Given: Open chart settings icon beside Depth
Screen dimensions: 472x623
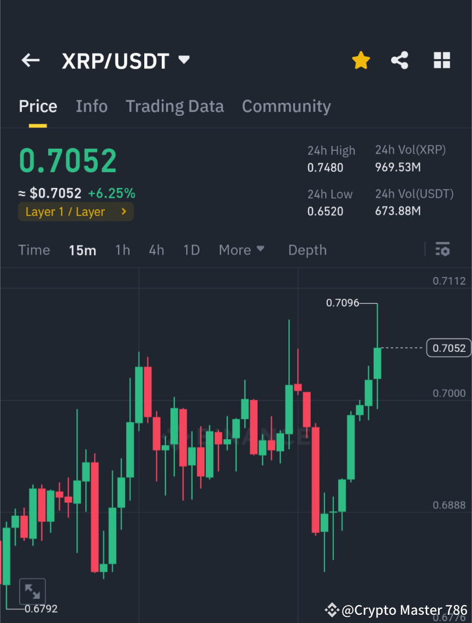Looking at the screenshot, I should pos(442,250).
